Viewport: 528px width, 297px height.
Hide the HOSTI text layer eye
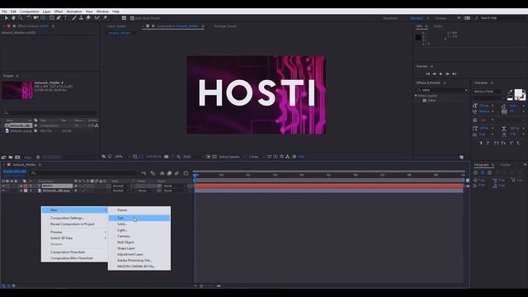(x=3, y=186)
